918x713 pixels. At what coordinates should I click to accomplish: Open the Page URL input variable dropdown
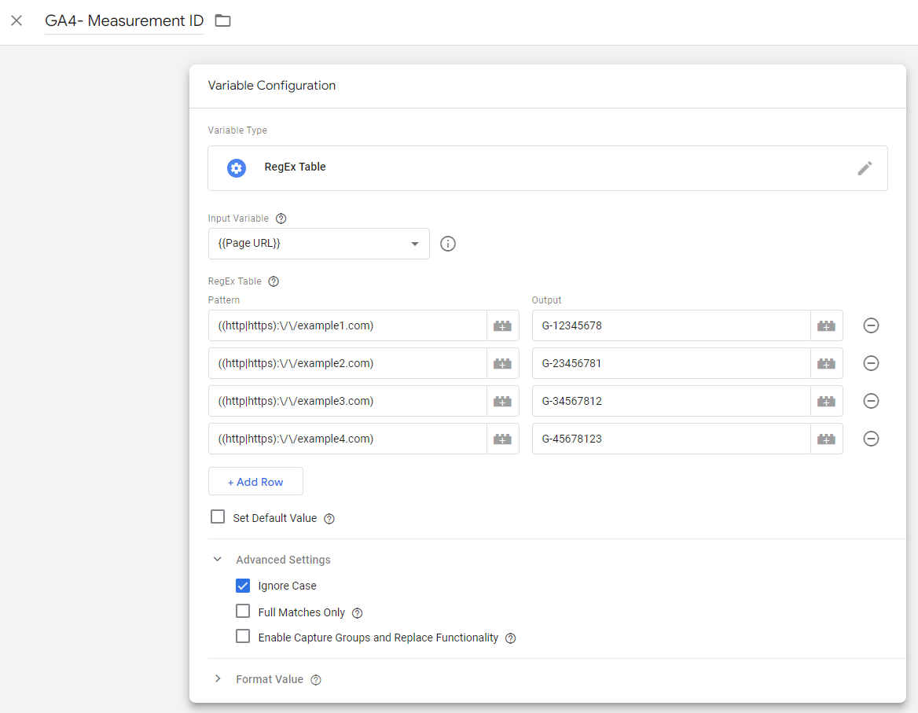(x=318, y=244)
